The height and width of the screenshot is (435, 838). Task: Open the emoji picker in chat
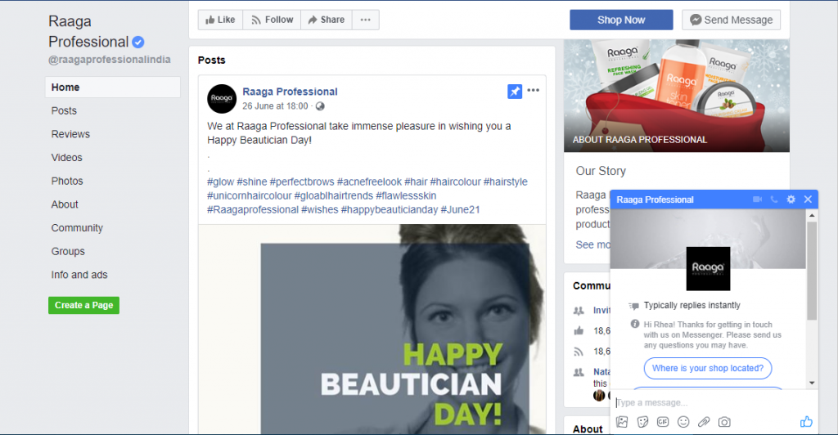683,422
